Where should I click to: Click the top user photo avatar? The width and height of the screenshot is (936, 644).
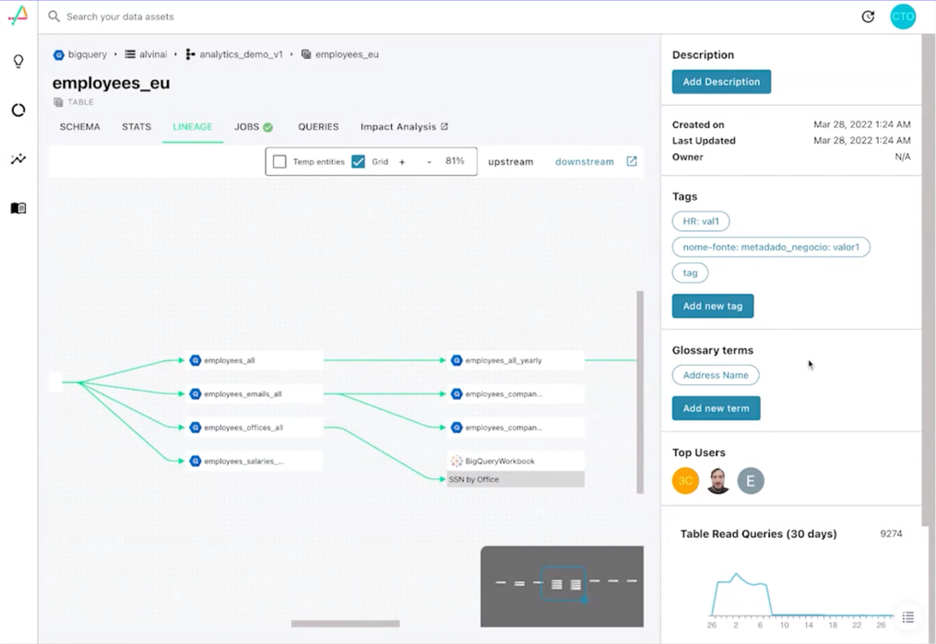718,481
